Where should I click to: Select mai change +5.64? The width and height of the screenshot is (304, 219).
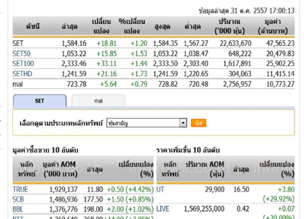coord(108,84)
